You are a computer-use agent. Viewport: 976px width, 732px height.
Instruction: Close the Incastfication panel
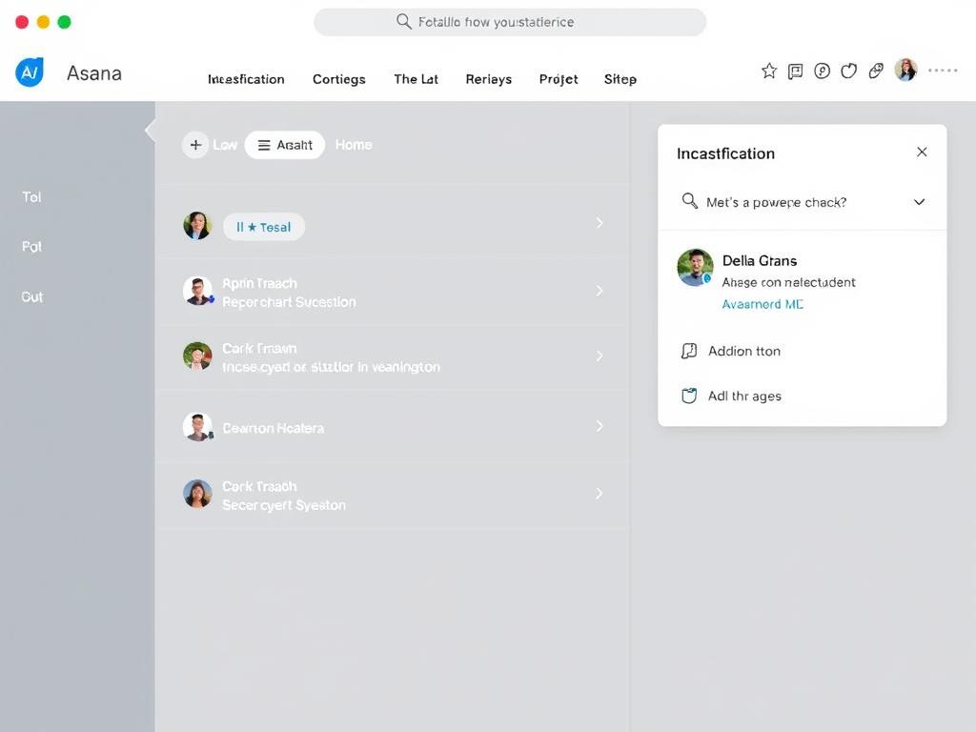coord(922,152)
